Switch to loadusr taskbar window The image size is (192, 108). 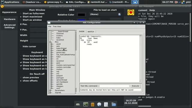click(32, 2)
